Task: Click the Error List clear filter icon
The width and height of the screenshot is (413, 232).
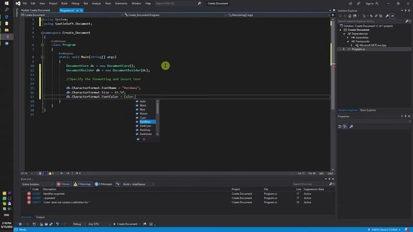Action: pos(117,184)
